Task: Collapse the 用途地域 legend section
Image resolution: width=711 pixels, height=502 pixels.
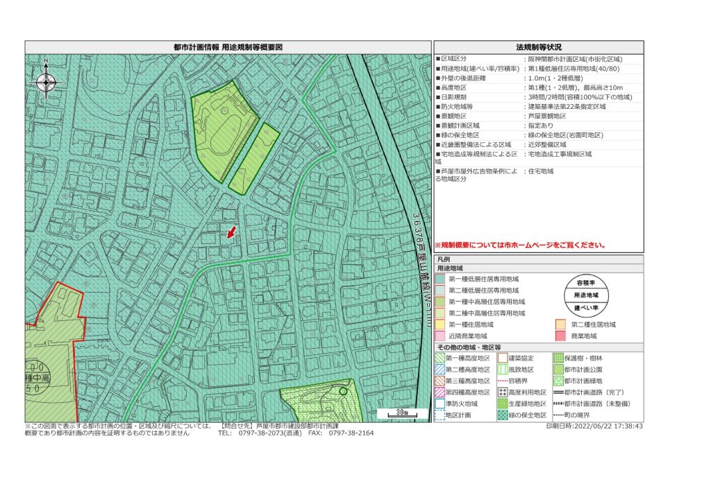Action: pyautogui.click(x=450, y=268)
